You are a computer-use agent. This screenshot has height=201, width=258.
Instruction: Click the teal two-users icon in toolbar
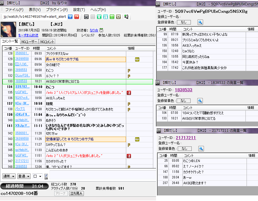[x=106, y=17]
